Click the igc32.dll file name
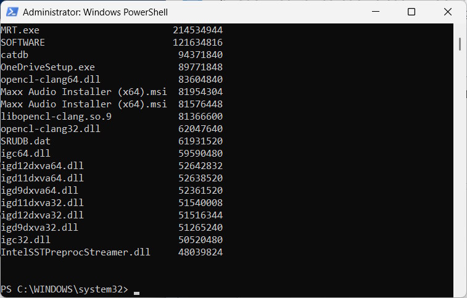467x298 pixels. (x=26, y=240)
